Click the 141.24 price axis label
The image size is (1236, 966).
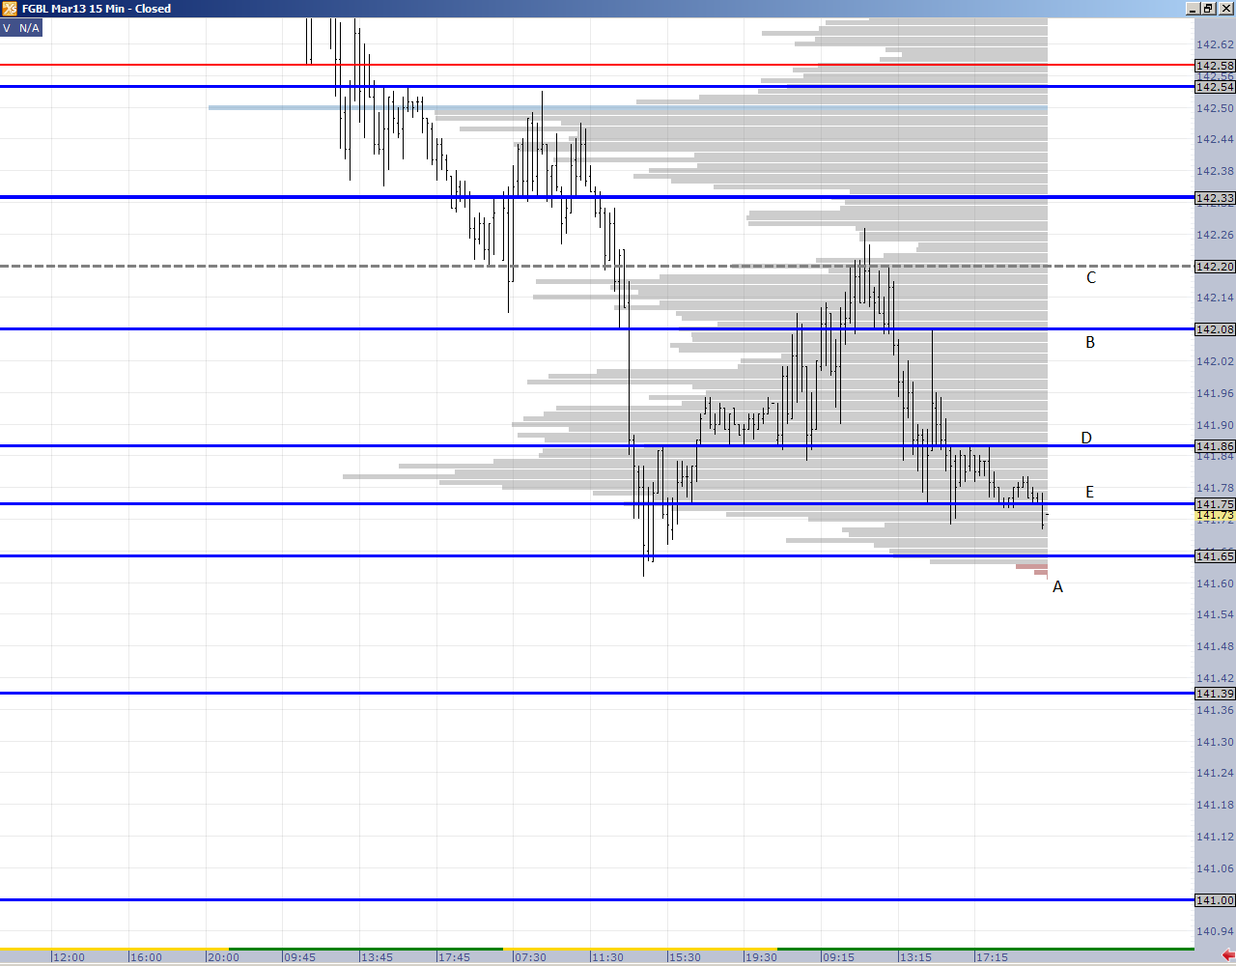coord(1215,773)
